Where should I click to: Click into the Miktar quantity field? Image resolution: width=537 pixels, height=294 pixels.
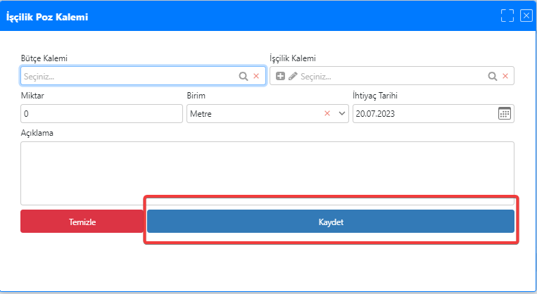pyautogui.click(x=101, y=113)
